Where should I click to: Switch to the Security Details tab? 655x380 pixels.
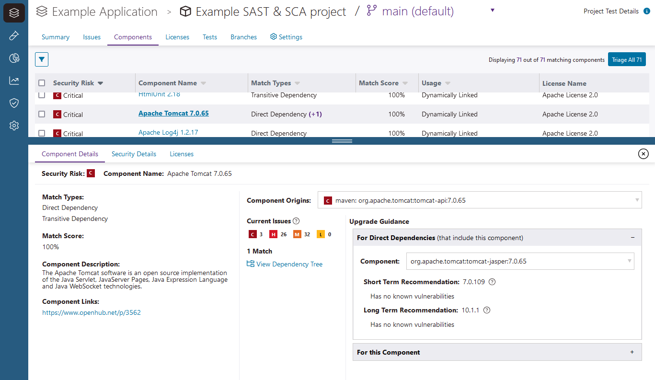pyautogui.click(x=134, y=154)
